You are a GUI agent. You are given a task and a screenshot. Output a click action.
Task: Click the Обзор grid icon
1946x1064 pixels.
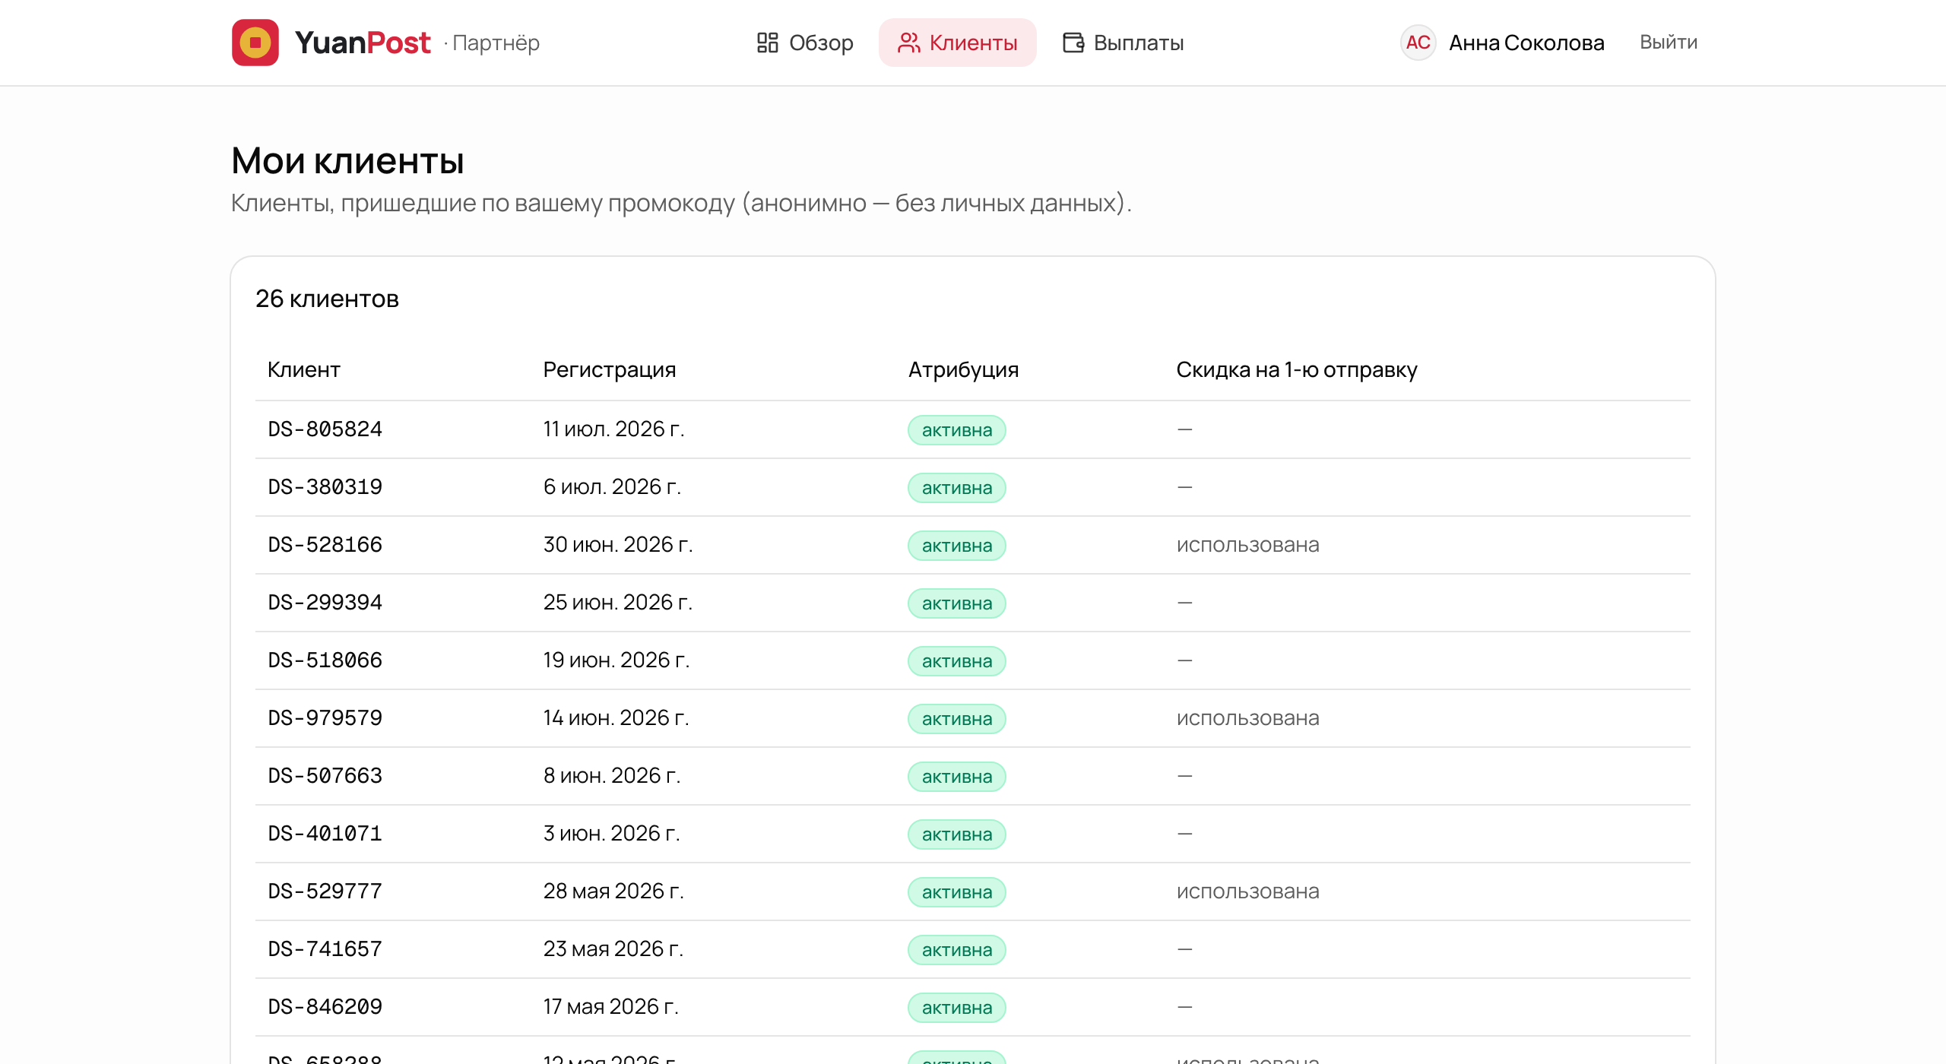767,43
